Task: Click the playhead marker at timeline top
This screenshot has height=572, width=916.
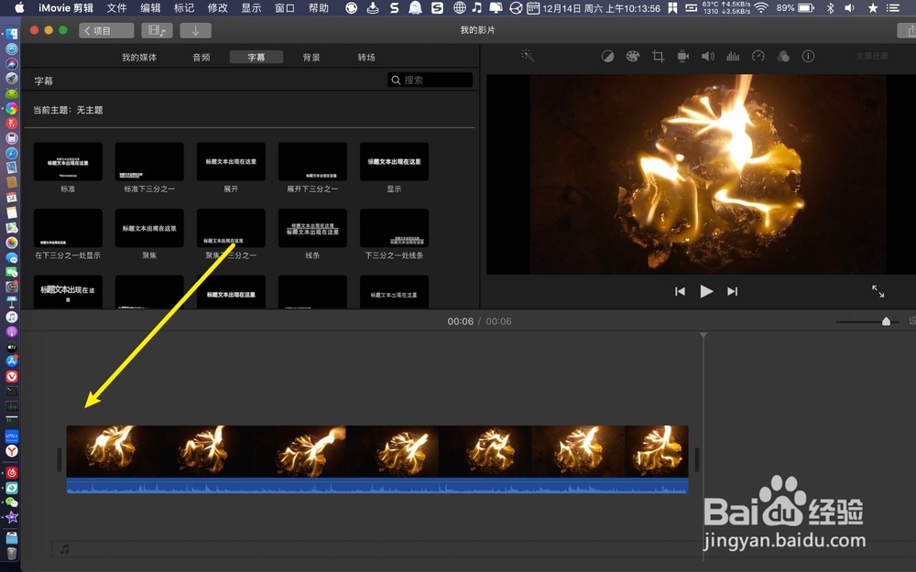Action: tap(703, 335)
